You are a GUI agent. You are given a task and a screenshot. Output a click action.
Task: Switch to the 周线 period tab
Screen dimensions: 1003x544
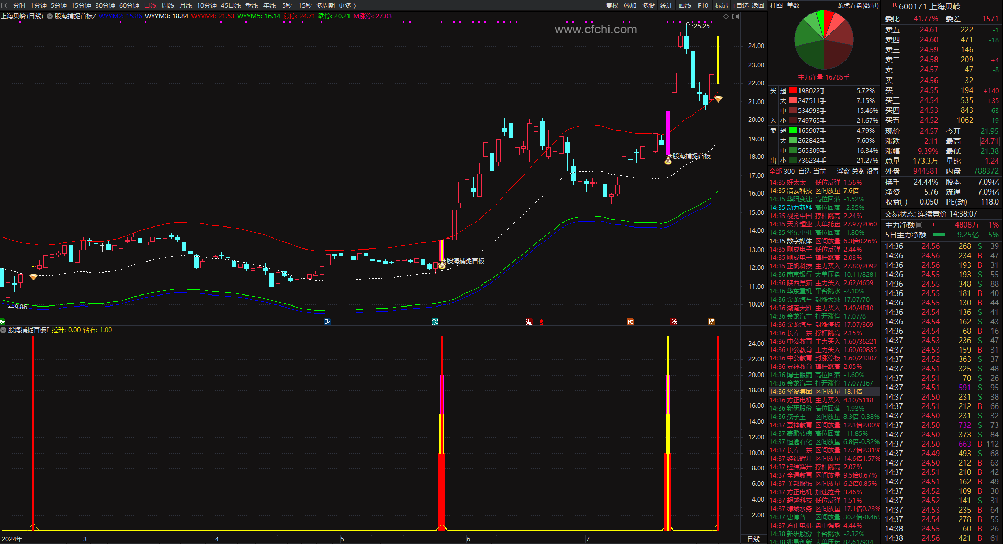[168, 5]
